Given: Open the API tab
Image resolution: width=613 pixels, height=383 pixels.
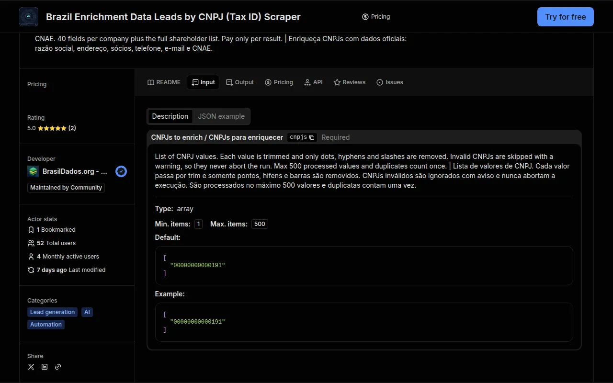Looking at the screenshot, I should click(x=313, y=82).
